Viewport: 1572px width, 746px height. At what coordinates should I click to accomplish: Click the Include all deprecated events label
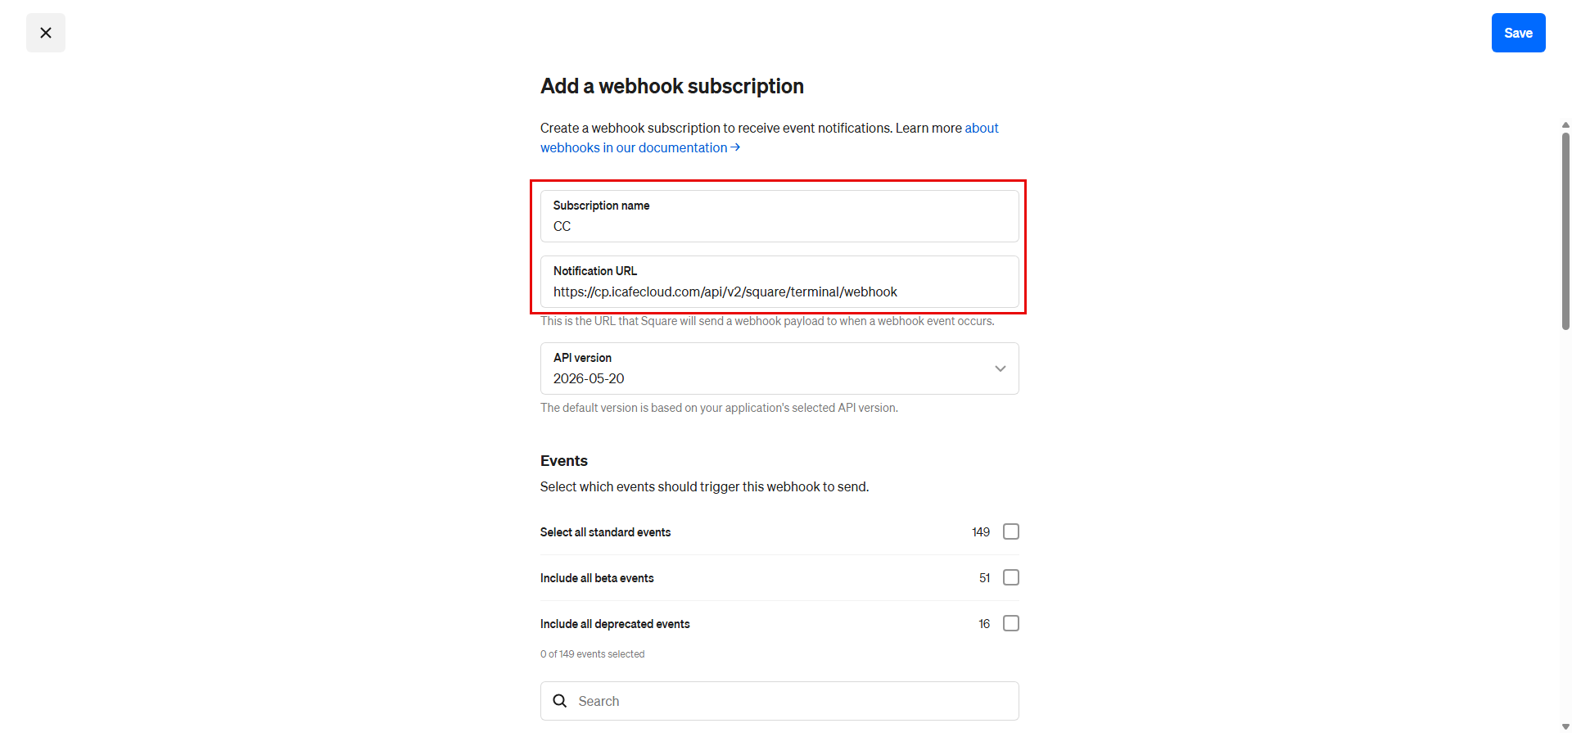(x=615, y=624)
